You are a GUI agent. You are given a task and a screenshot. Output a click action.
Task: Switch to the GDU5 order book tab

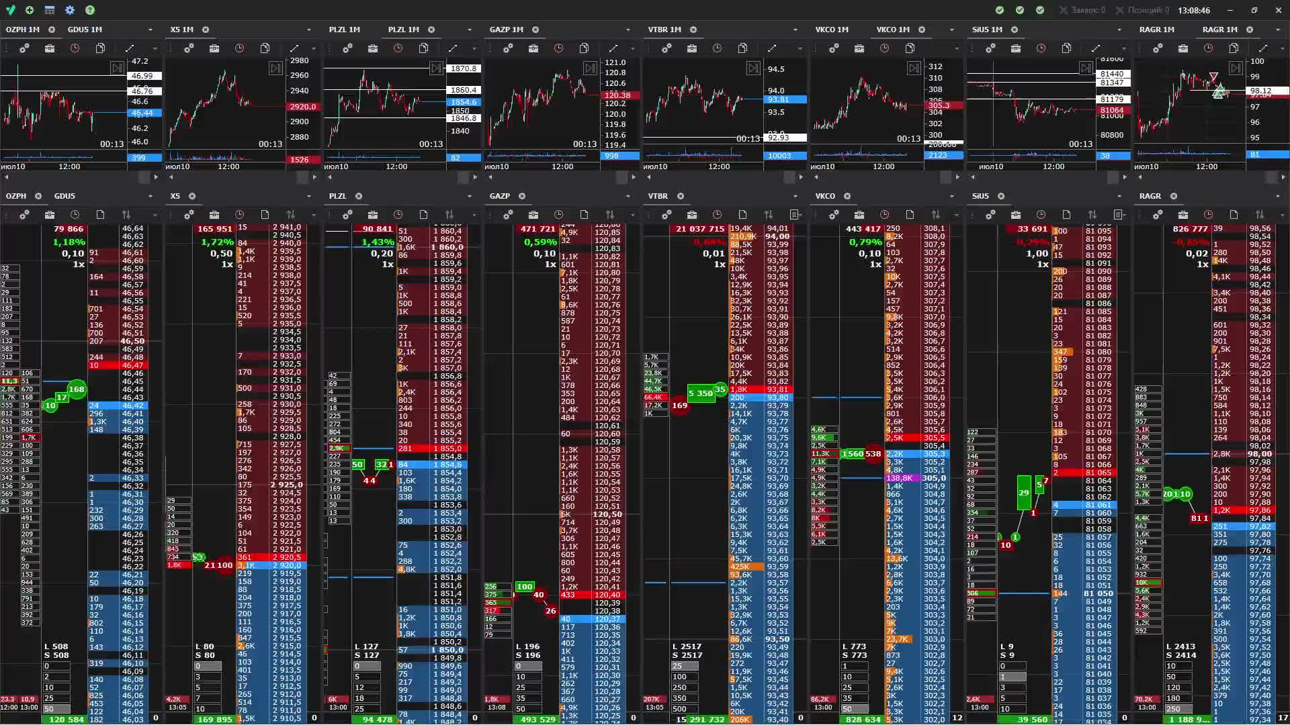point(64,196)
